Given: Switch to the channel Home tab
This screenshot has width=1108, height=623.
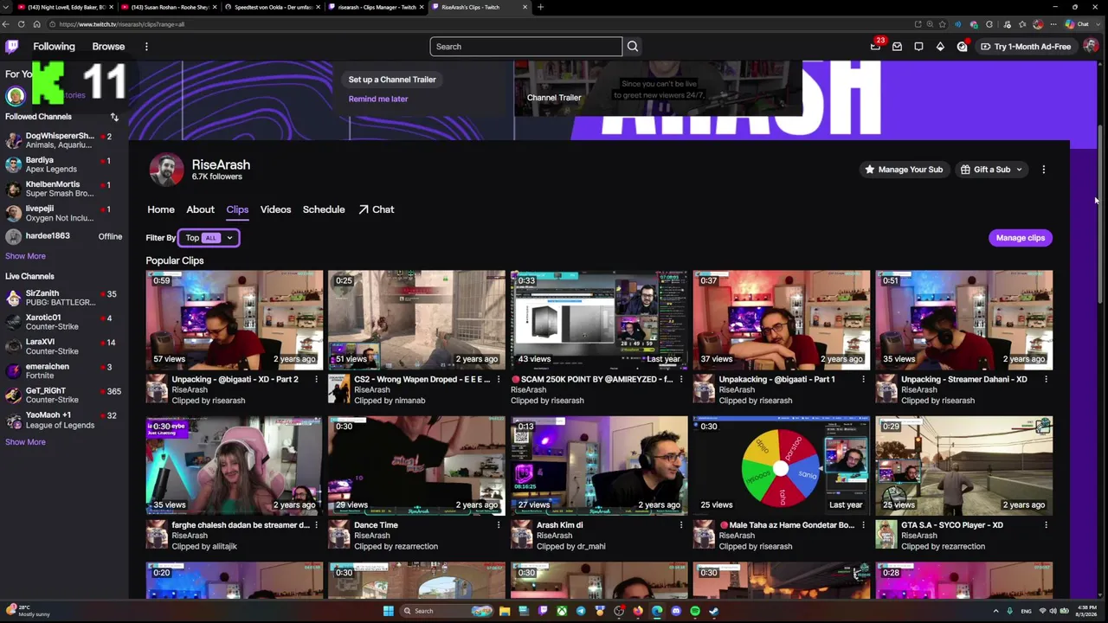Looking at the screenshot, I should pyautogui.click(x=161, y=209).
